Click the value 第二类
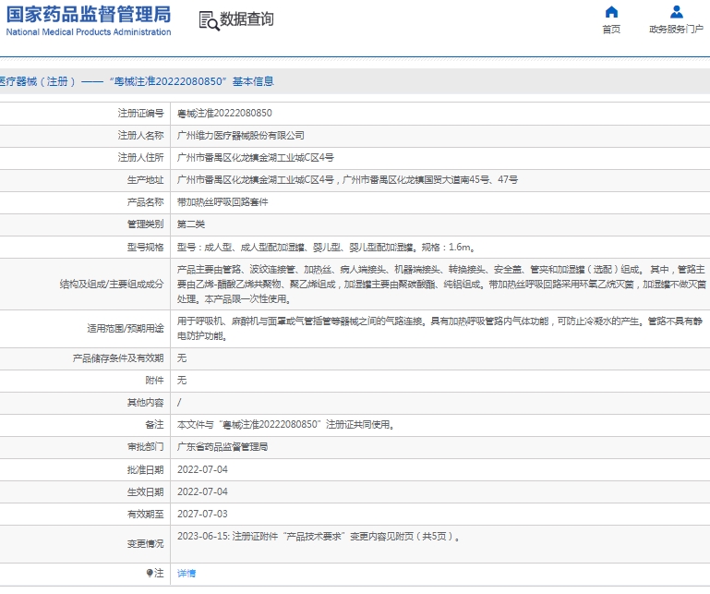 click(190, 224)
